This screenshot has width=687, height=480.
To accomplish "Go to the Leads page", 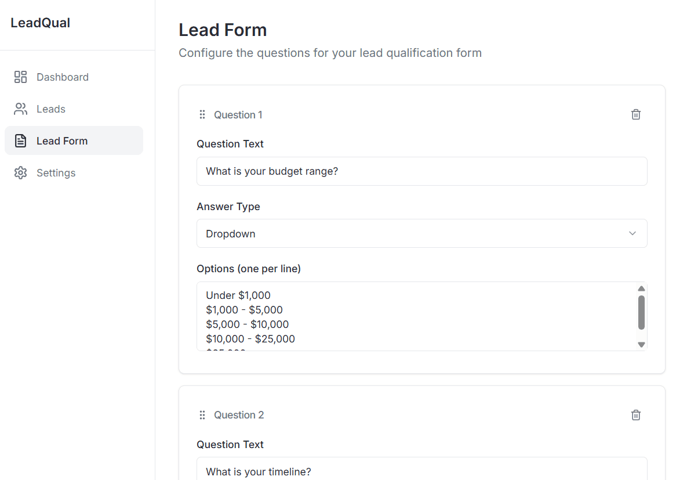I will click(x=51, y=109).
